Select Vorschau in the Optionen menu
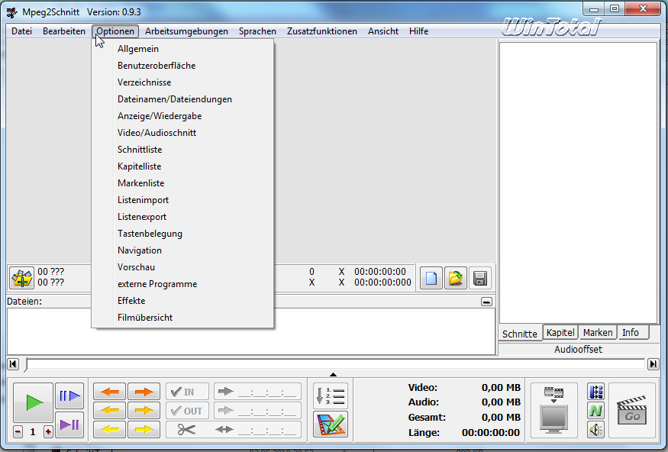The width and height of the screenshot is (668, 452). click(182, 267)
